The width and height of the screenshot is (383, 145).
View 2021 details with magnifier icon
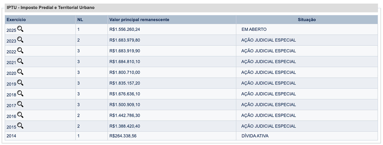(x=20, y=61)
